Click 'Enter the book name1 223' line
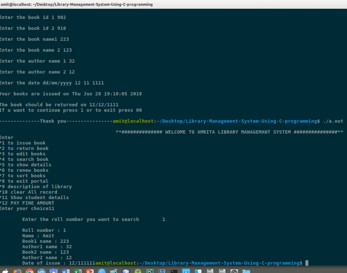The height and width of the screenshot is (273, 347). pyautogui.click(x=35, y=39)
